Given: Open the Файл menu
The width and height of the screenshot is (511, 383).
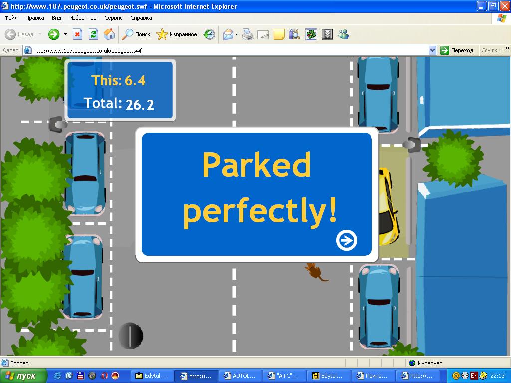Looking at the screenshot, I should click(x=11, y=18).
